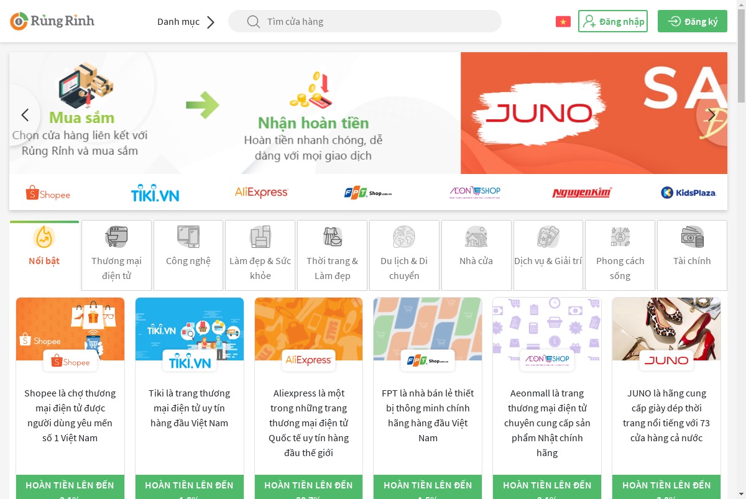The image size is (746, 499).
Task: Click the Vietnam flag language icon
Action: (x=563, y=22)
